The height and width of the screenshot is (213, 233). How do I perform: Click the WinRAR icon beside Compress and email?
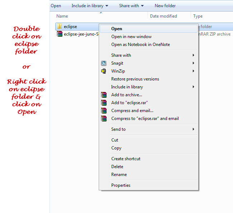click(104, 110)
